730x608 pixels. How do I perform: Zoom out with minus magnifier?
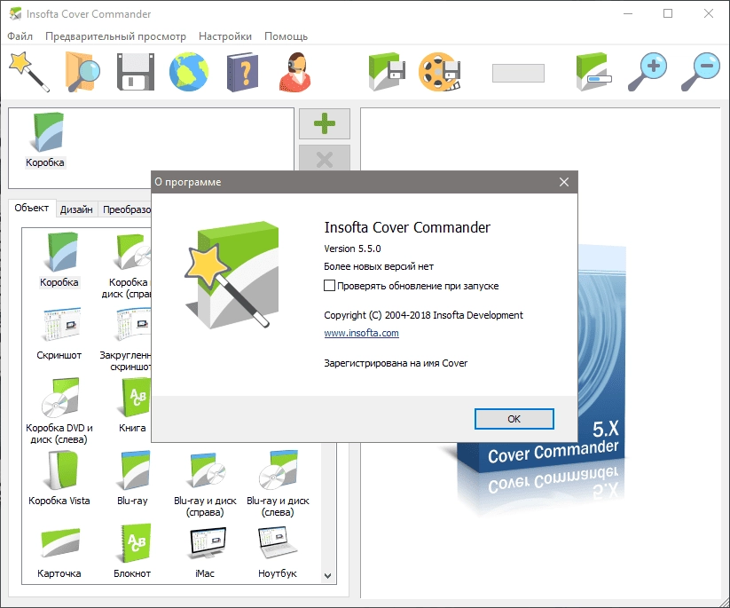point(700,72)
